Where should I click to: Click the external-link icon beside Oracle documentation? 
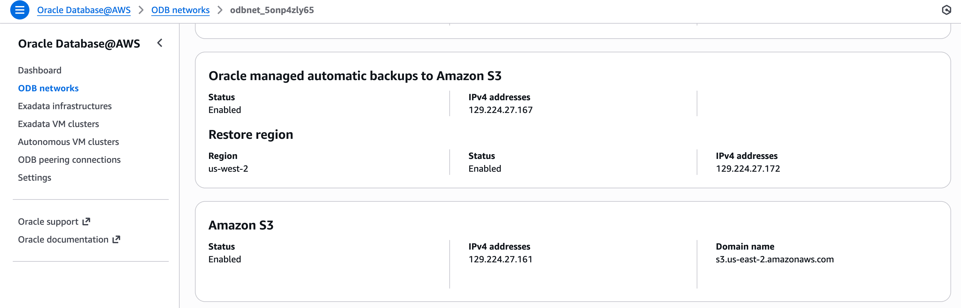click(116, 239)
